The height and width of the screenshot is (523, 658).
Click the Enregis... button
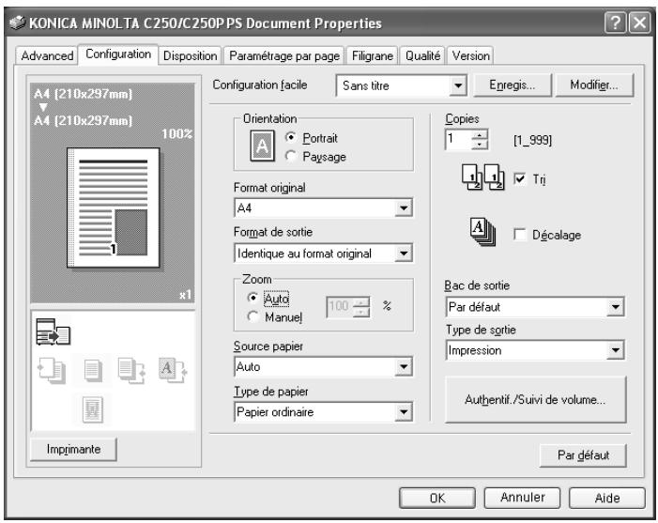(x=512, y=85)
